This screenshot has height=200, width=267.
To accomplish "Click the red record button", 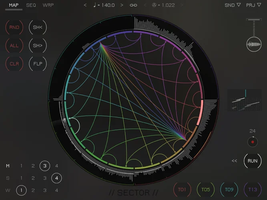I will 253,142.
